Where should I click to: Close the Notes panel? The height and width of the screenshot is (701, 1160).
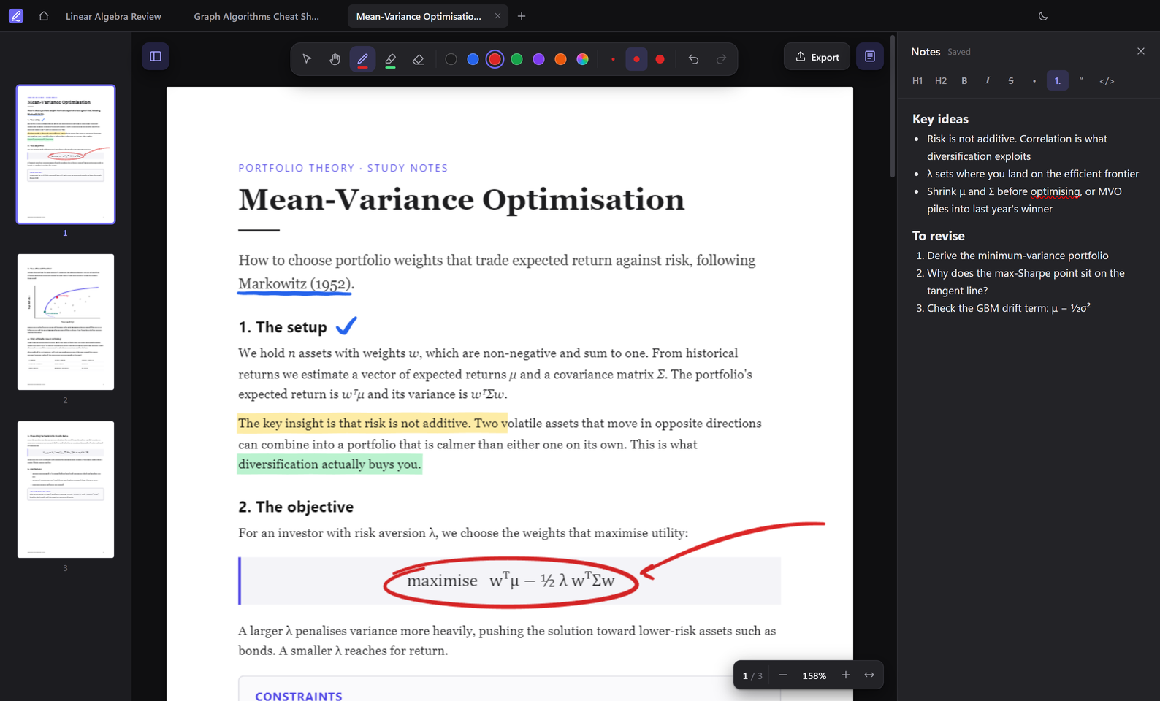point(1140,51)
